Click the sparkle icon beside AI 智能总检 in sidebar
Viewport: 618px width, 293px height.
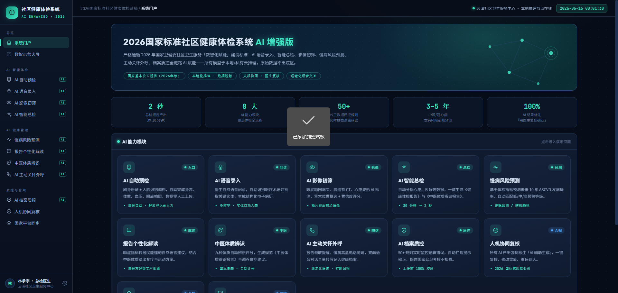(x=9, y=114)
